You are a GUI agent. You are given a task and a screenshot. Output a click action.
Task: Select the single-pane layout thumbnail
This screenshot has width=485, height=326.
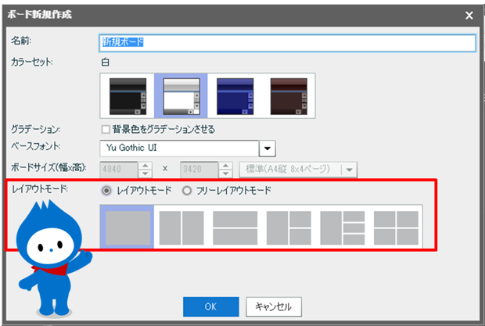[x=127, y=227]
